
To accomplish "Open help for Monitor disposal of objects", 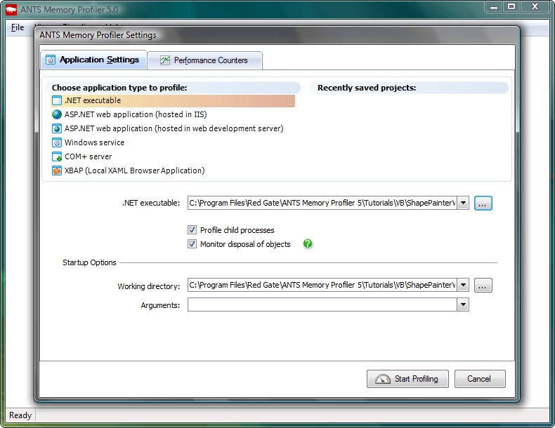I will click(308, 244).
